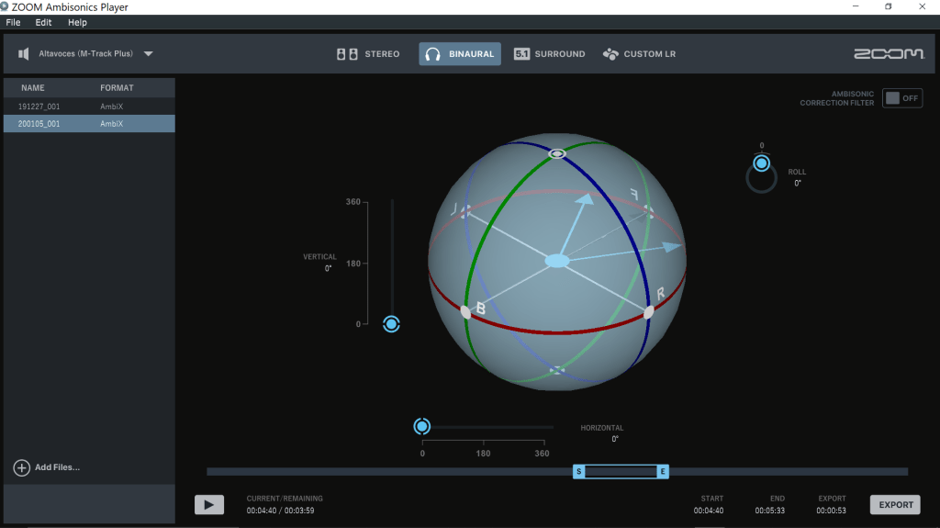
Task: Click the start marker S on timeline
Action: [578, 471]
